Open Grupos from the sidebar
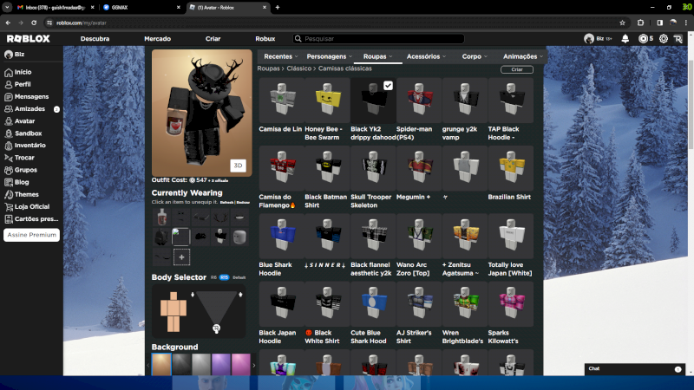The width and height of the screenshot is (694, 390). coord(25,170)
